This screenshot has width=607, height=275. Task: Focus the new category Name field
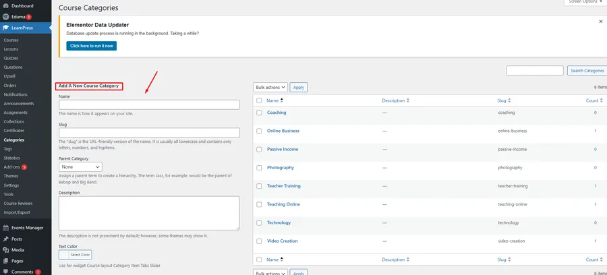point(149,104)
